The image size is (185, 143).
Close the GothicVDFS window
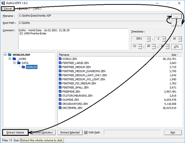(179, 3)
